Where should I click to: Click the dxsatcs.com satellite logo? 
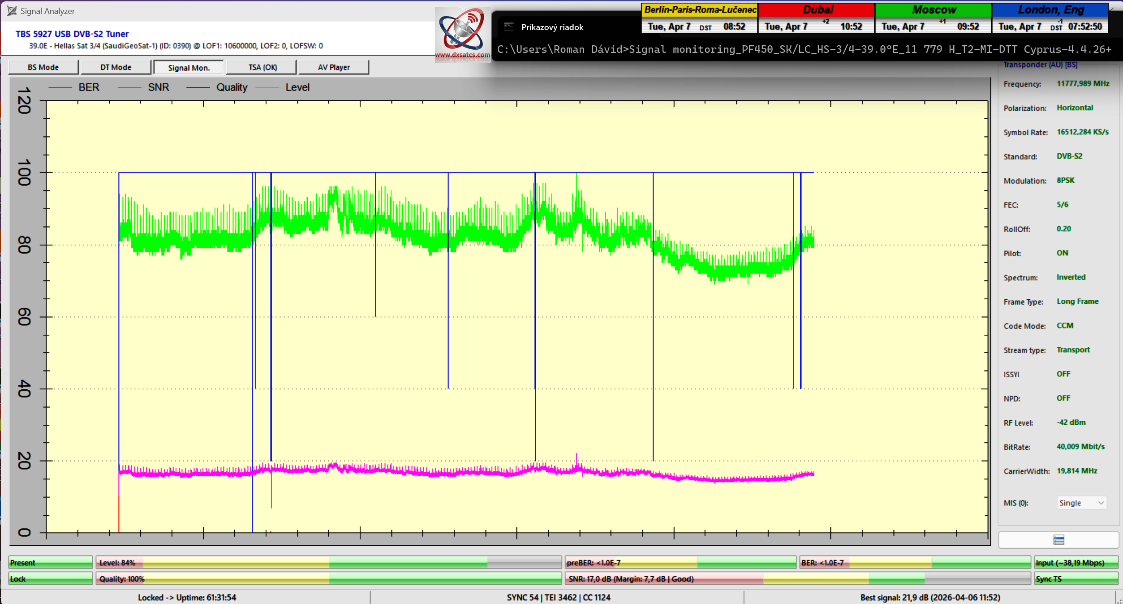(462, 31)
